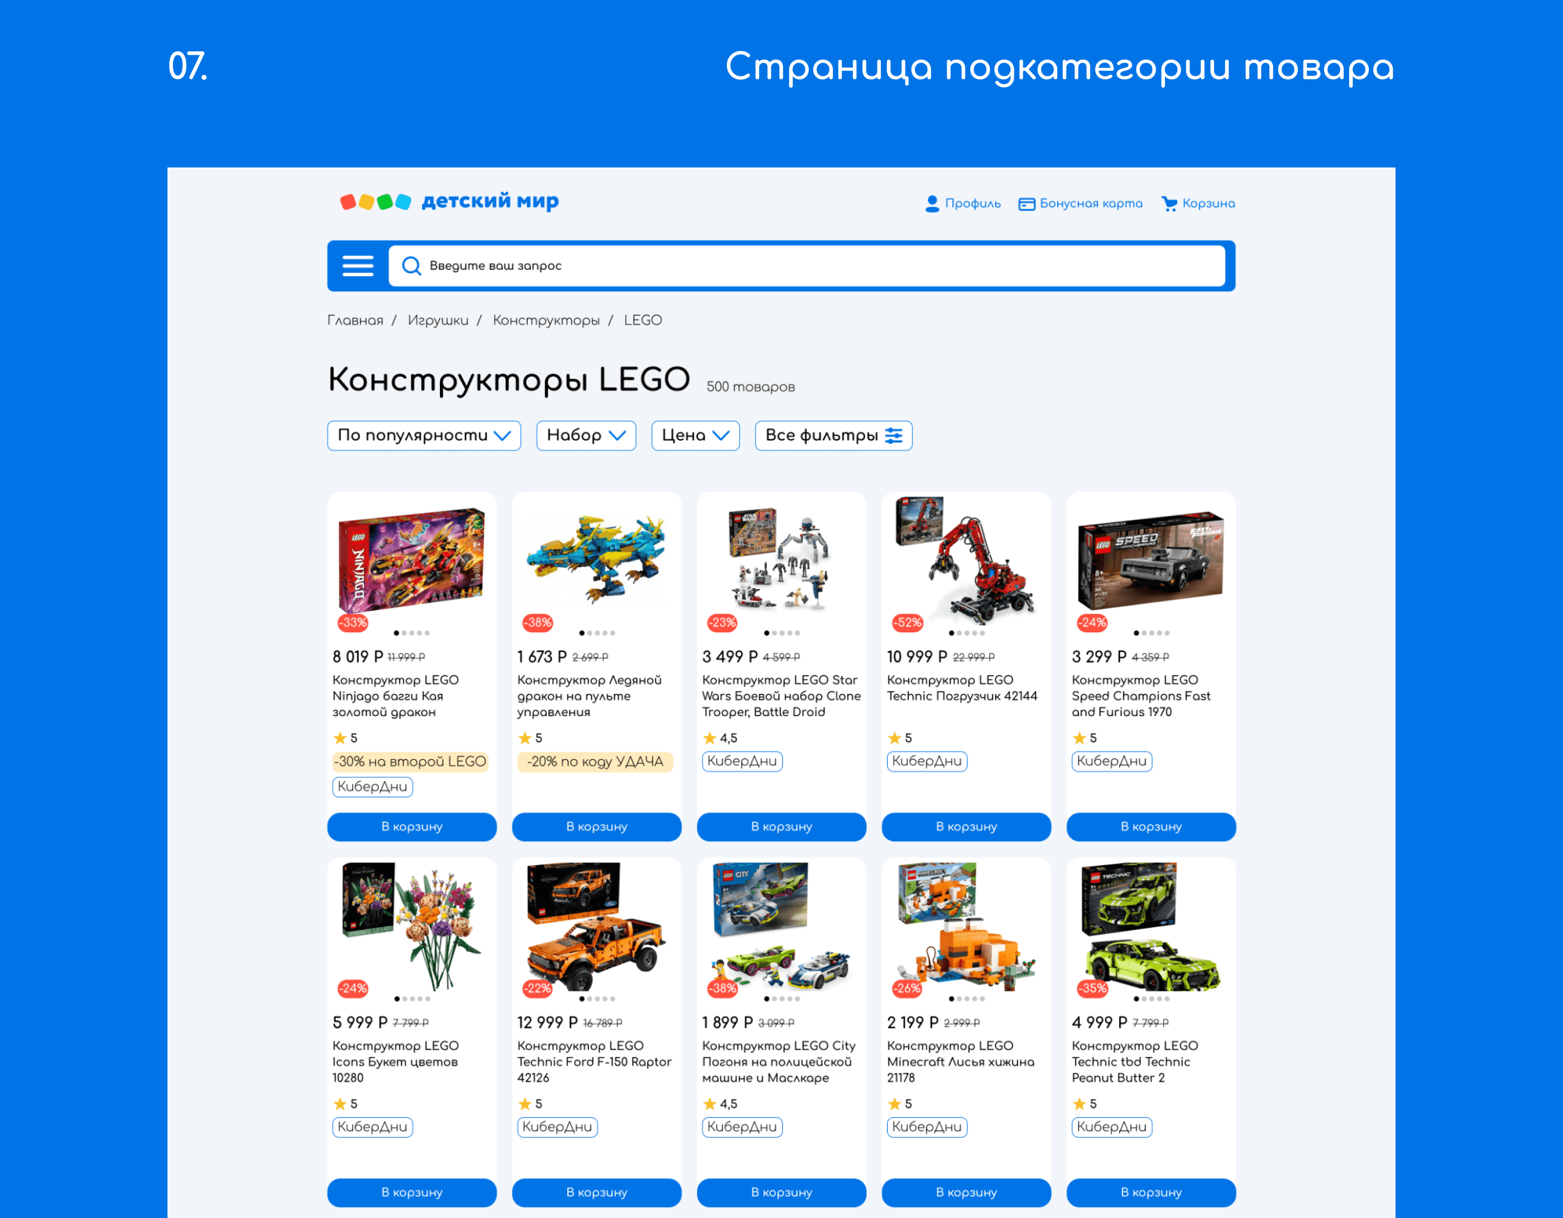Image resolution: width=1563 pixels, height=1218 pixels.
Task: Expand the Цена filter dropdown
Action: (695, 436)
